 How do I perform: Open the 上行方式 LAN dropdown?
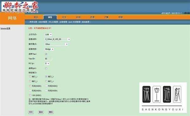click(48, 35)
